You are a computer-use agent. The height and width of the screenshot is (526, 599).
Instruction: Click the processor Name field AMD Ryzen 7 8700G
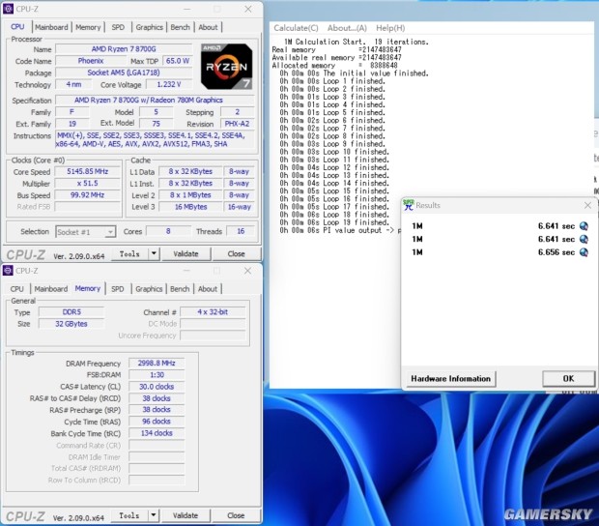(x=124, y=49)
